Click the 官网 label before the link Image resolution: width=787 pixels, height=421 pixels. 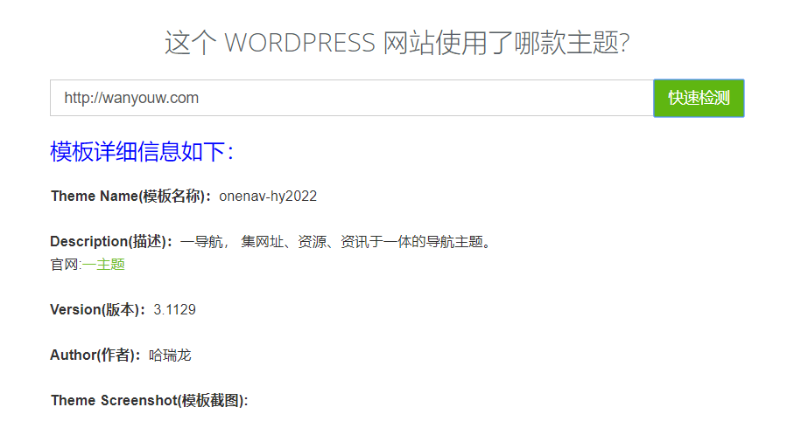(64, 264)
